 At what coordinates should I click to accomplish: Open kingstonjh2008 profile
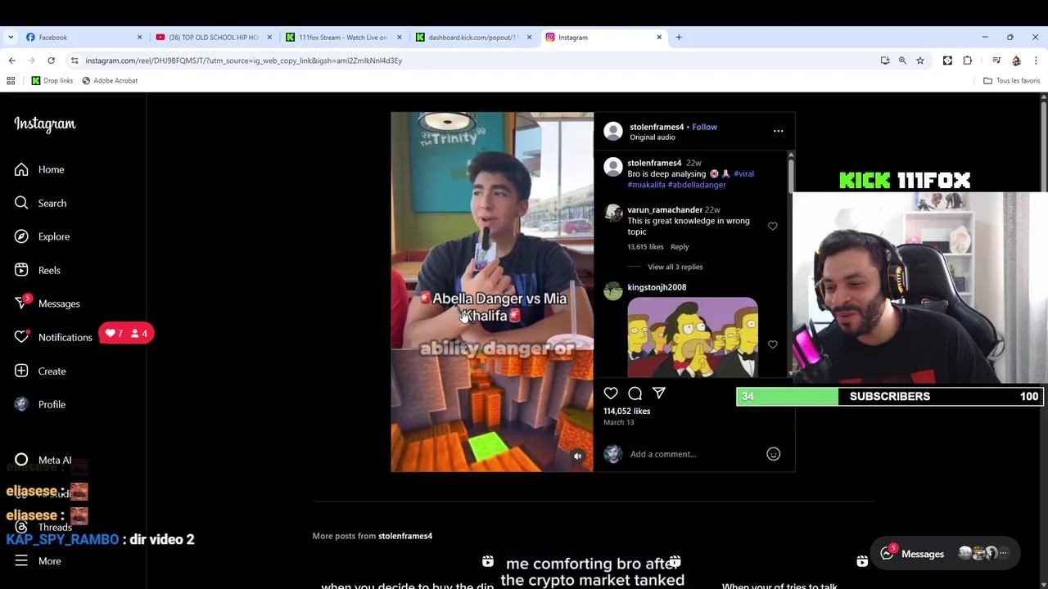[657, 287]
